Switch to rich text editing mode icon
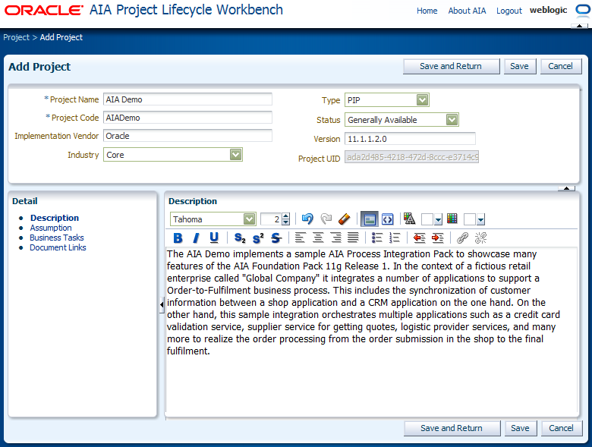 [x=370, y=219]
